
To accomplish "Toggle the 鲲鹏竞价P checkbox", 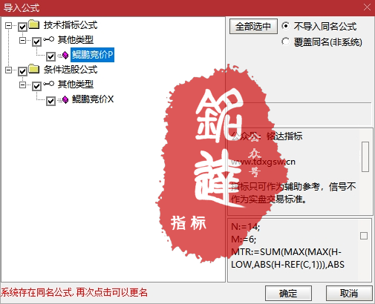I will tap(50, 56).
